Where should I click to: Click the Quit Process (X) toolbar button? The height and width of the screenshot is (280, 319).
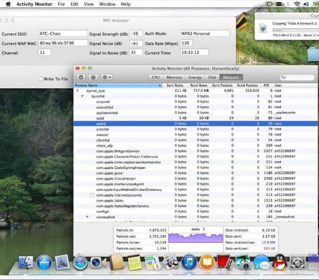(x=81, y=77)
